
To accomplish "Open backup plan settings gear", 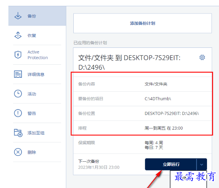I will coord(202,57).
